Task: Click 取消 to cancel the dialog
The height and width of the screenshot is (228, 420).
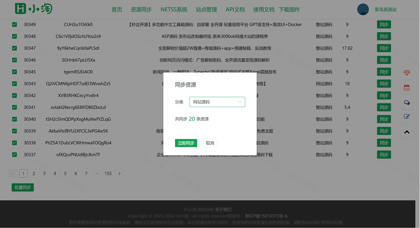Action: point(210,143)
